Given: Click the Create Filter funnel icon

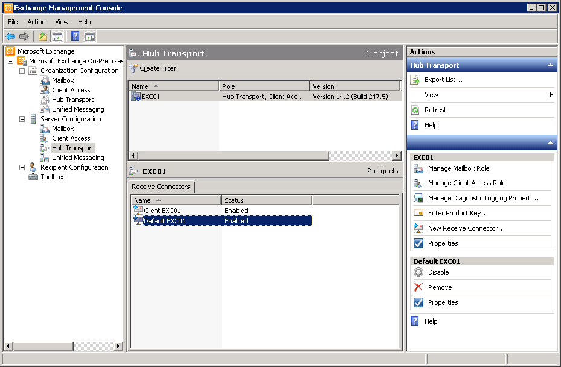Looking at the screenshot, I should point(133,68).
